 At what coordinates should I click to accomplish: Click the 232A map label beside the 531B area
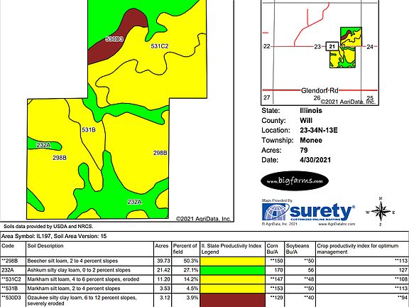(x=43, y=145)
